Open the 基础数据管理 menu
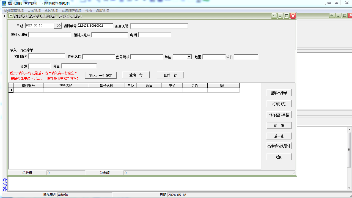 tap(13, 10)
